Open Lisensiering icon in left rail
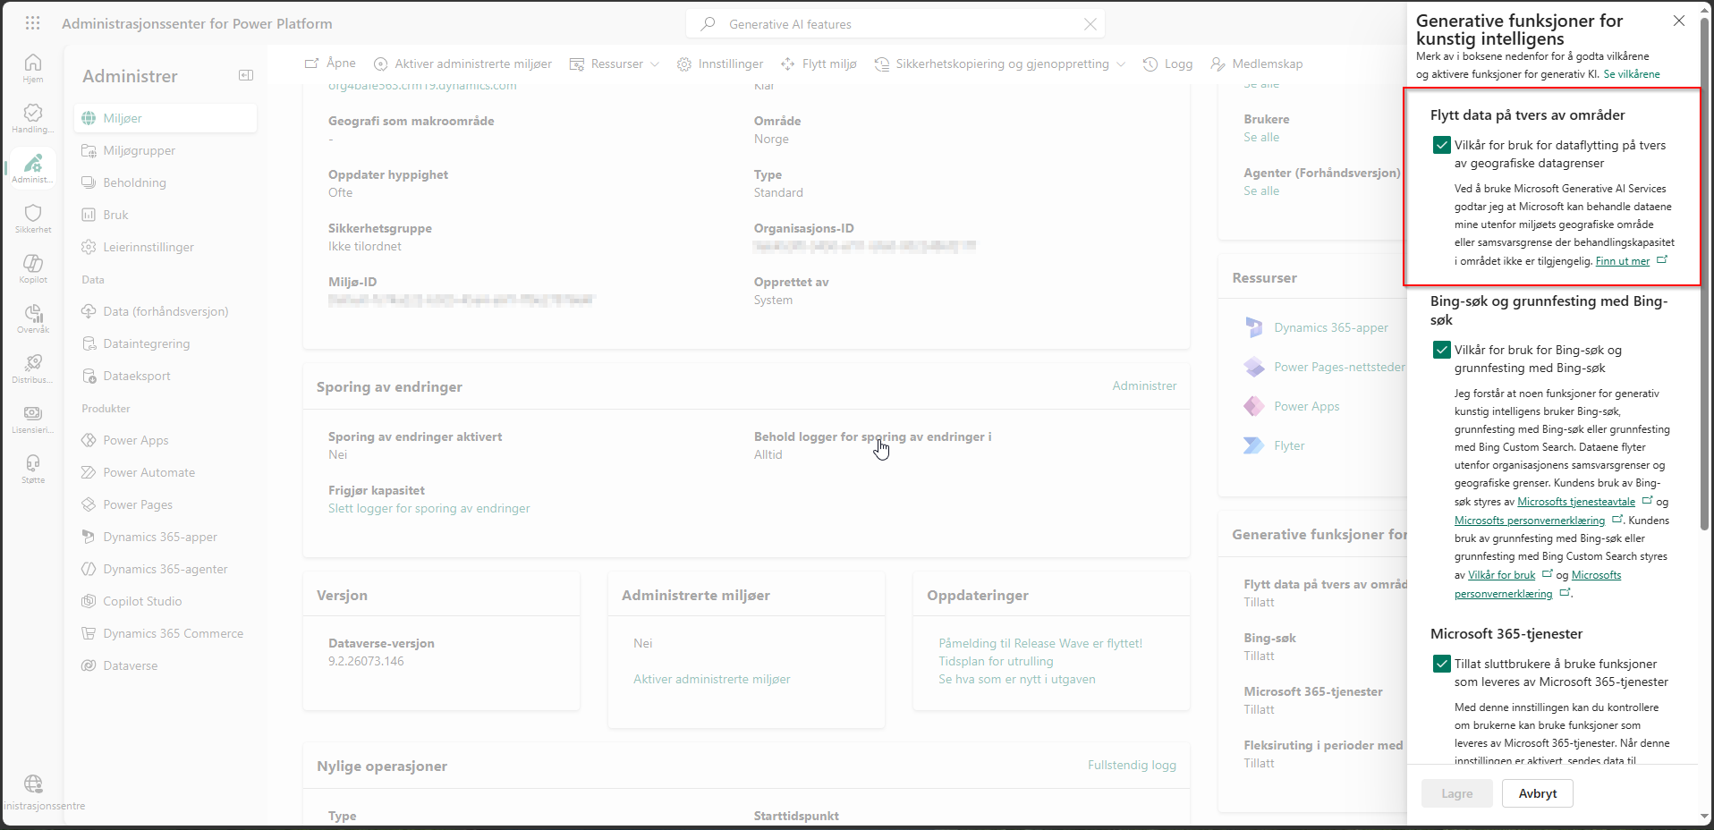Viewport: 1714px width, 830px height. click(33, 419)
